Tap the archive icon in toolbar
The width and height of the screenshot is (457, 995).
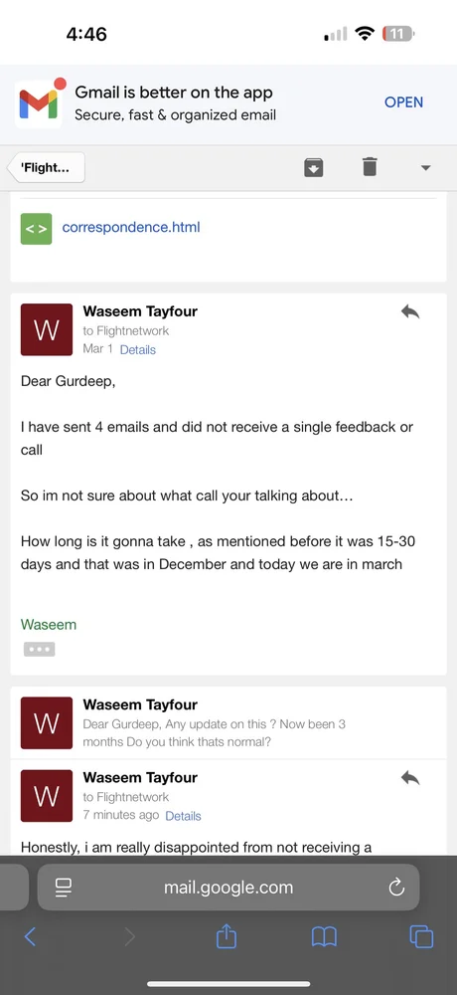click(x=314, y=167)
